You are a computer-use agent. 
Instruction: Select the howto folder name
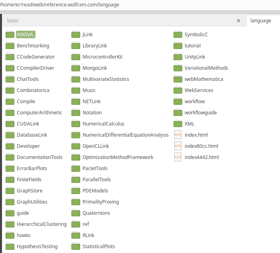(24, 235)
